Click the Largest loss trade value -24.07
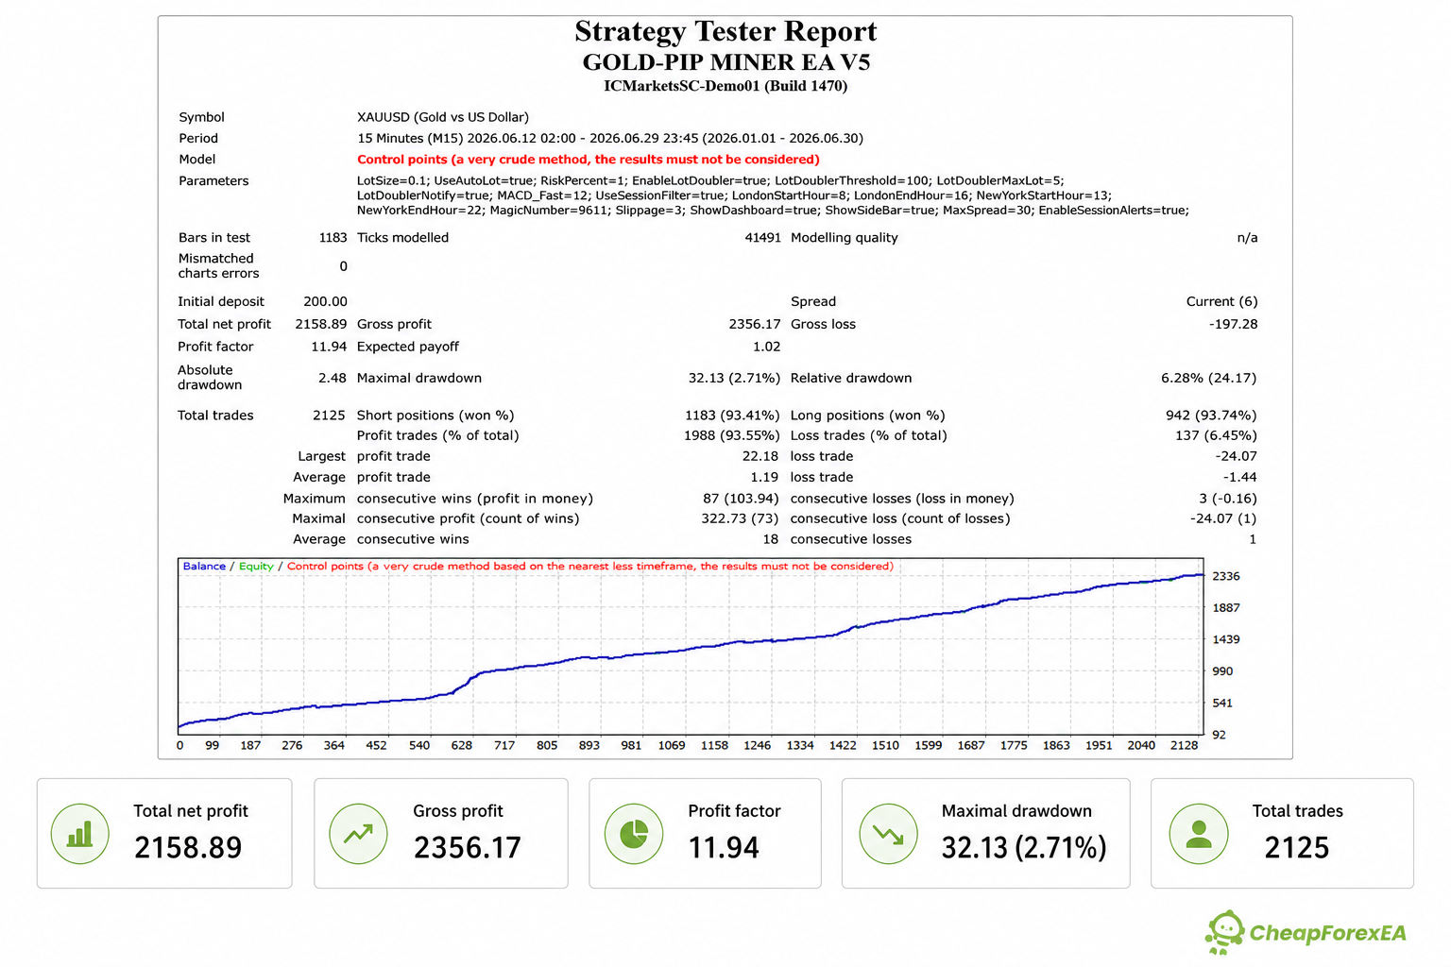The width and height of the screenshot is (1451, 967). pyautogui.click(x=1236, y=456)
